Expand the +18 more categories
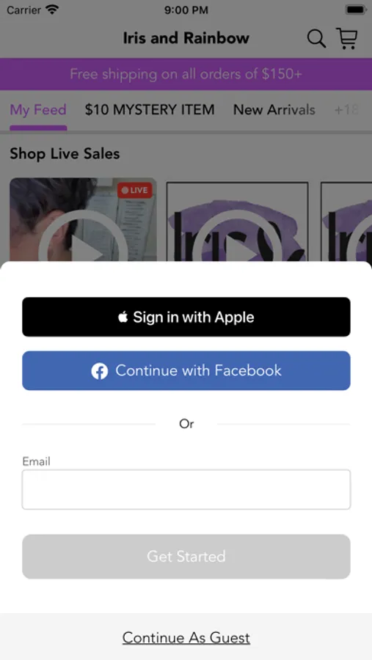 (x=346, y=110)
